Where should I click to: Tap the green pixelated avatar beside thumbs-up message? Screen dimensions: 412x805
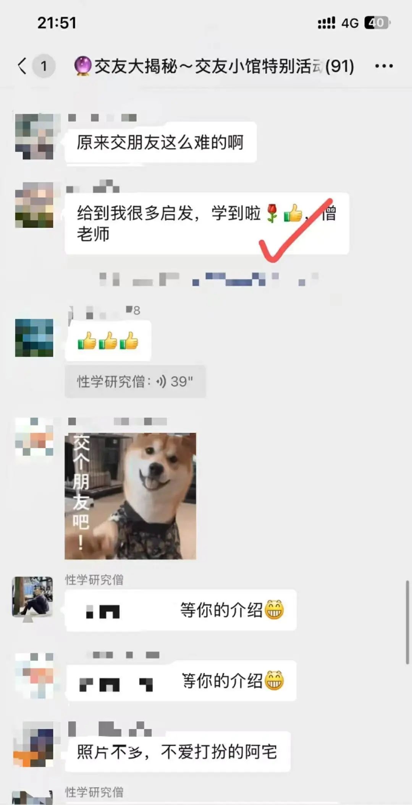click(34, 338)
